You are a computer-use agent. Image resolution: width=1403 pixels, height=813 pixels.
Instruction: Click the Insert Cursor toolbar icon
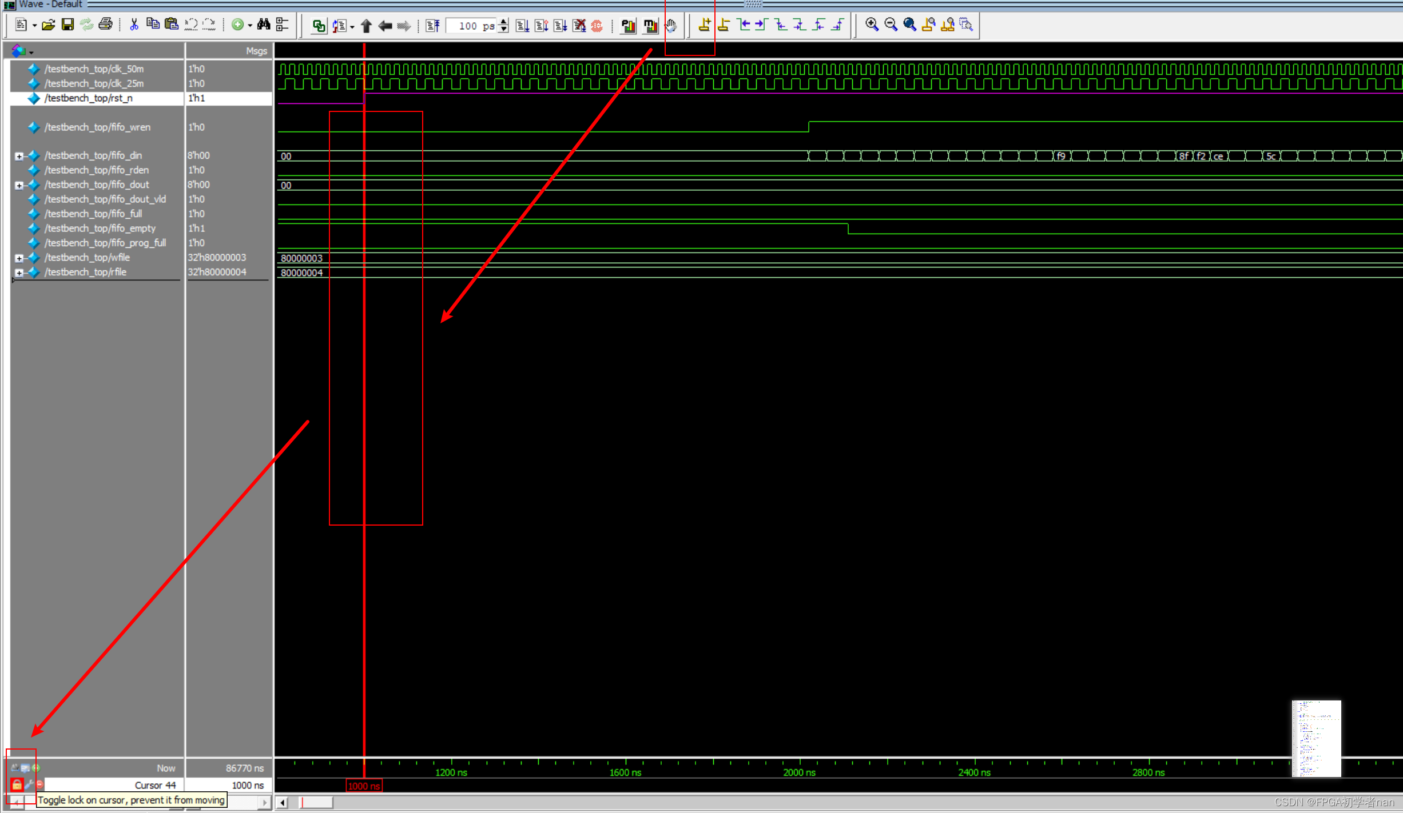[705, 25]
